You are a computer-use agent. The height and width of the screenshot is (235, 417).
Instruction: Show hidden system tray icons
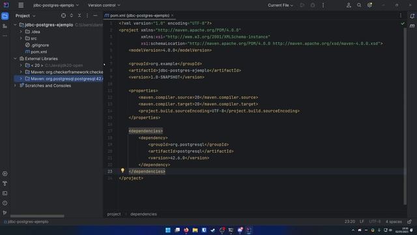click(353, 230)
